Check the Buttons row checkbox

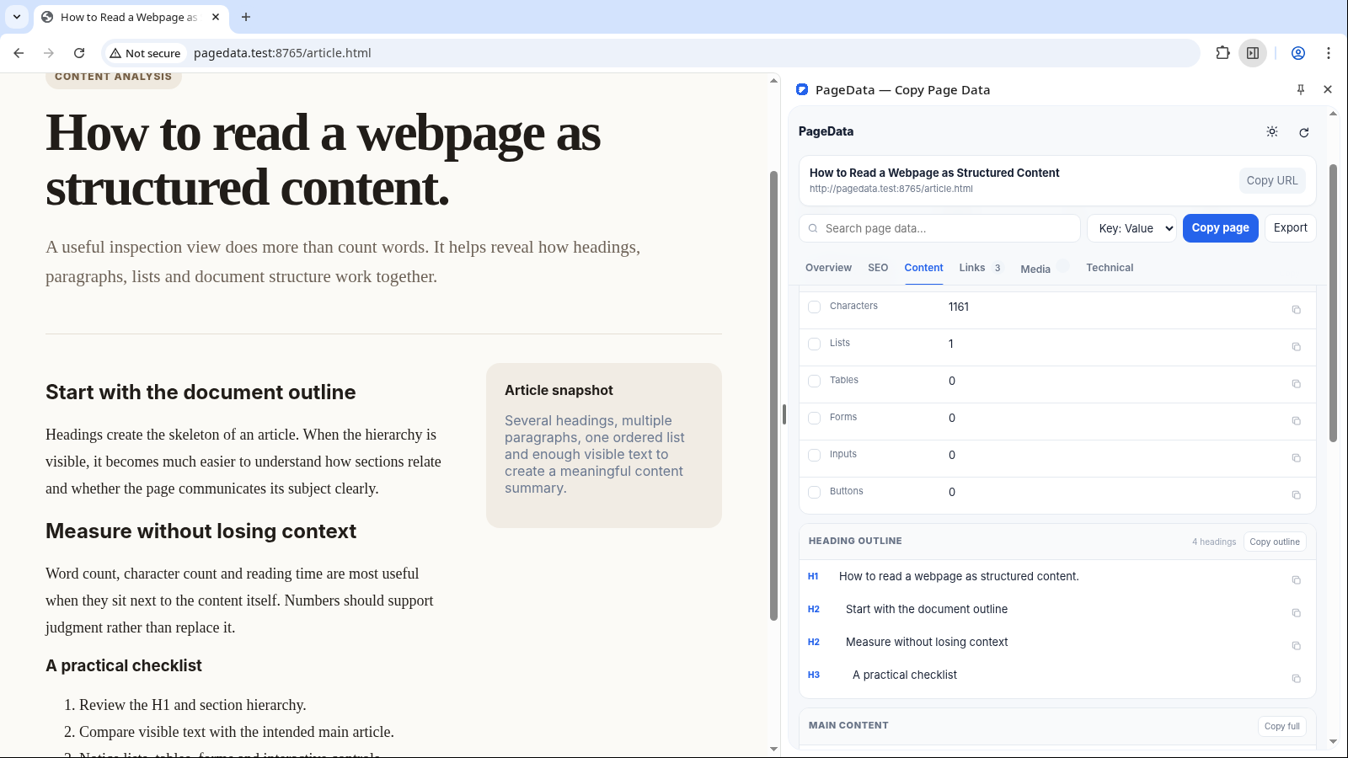[x=814, y=492]
